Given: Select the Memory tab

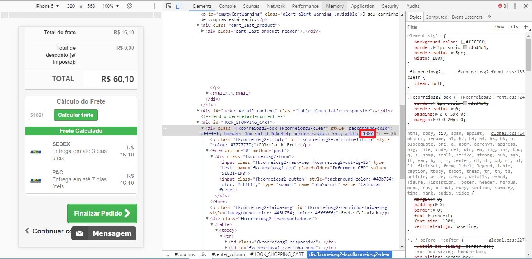Looking at the screenshot, I should coord(335,6).
